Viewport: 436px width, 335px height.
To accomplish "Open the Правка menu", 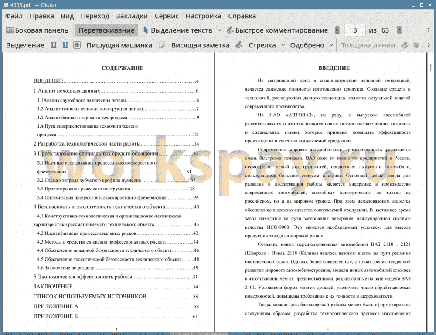I will point(42,16).
